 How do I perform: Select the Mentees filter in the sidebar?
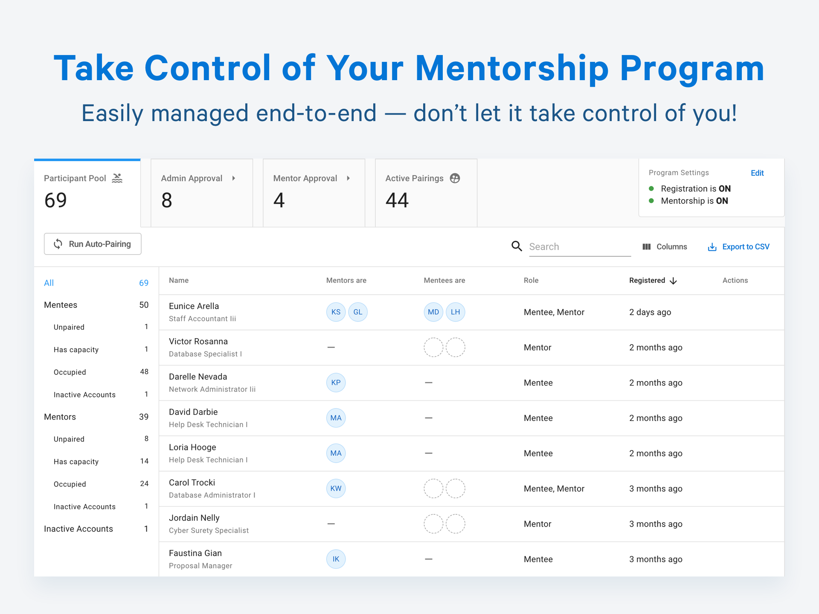[x=61, y=304]
